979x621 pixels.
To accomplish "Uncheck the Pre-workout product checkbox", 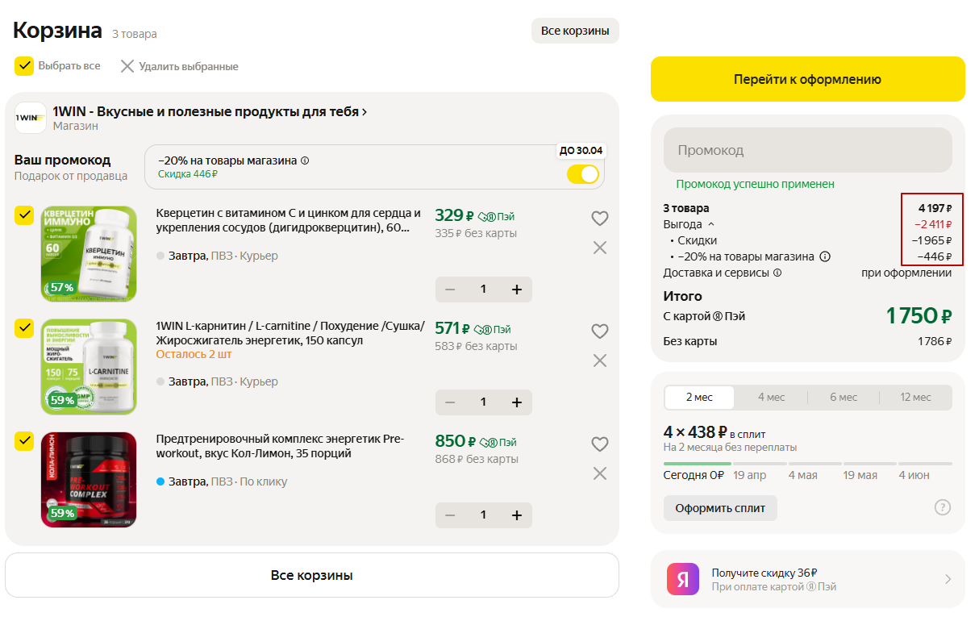I will pos(24,441).
